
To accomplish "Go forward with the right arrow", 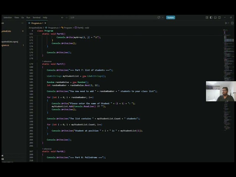I will tap(66, 17).
